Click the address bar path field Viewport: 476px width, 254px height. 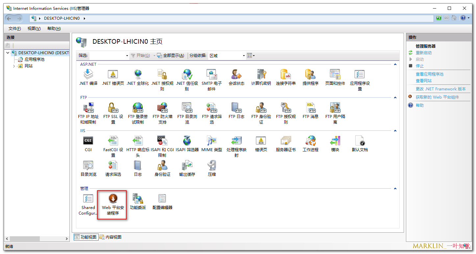click(232, 18)
